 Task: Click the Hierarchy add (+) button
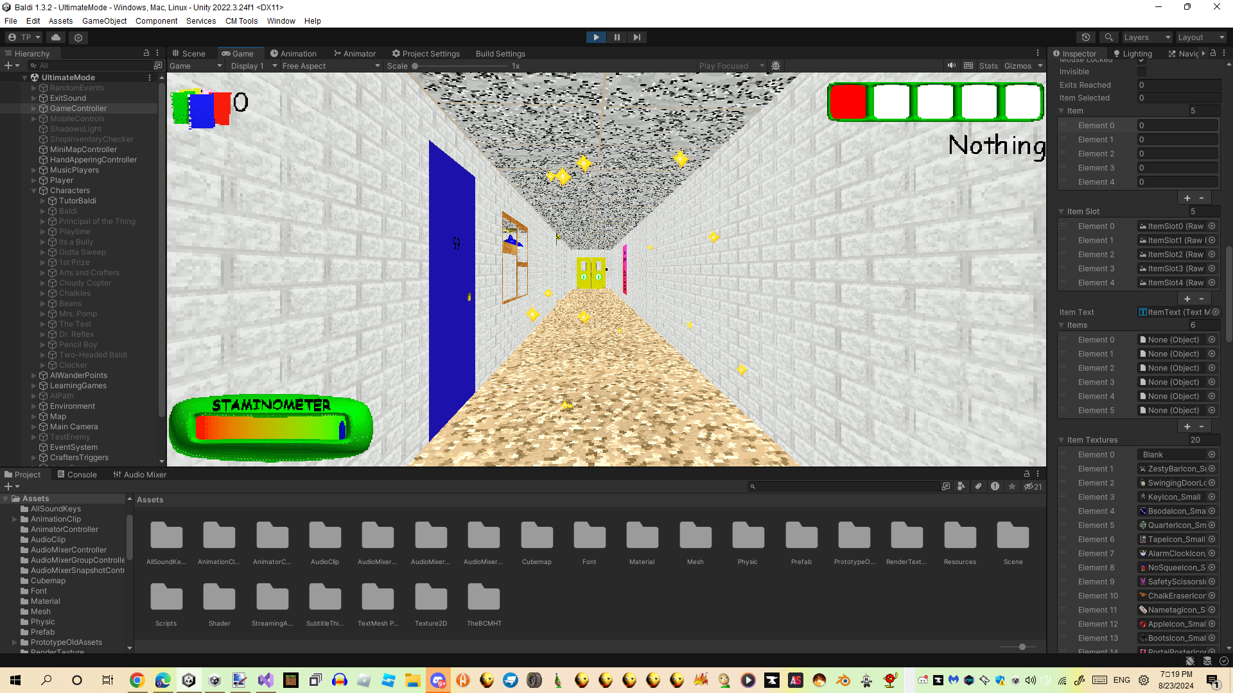coord(12,65)
